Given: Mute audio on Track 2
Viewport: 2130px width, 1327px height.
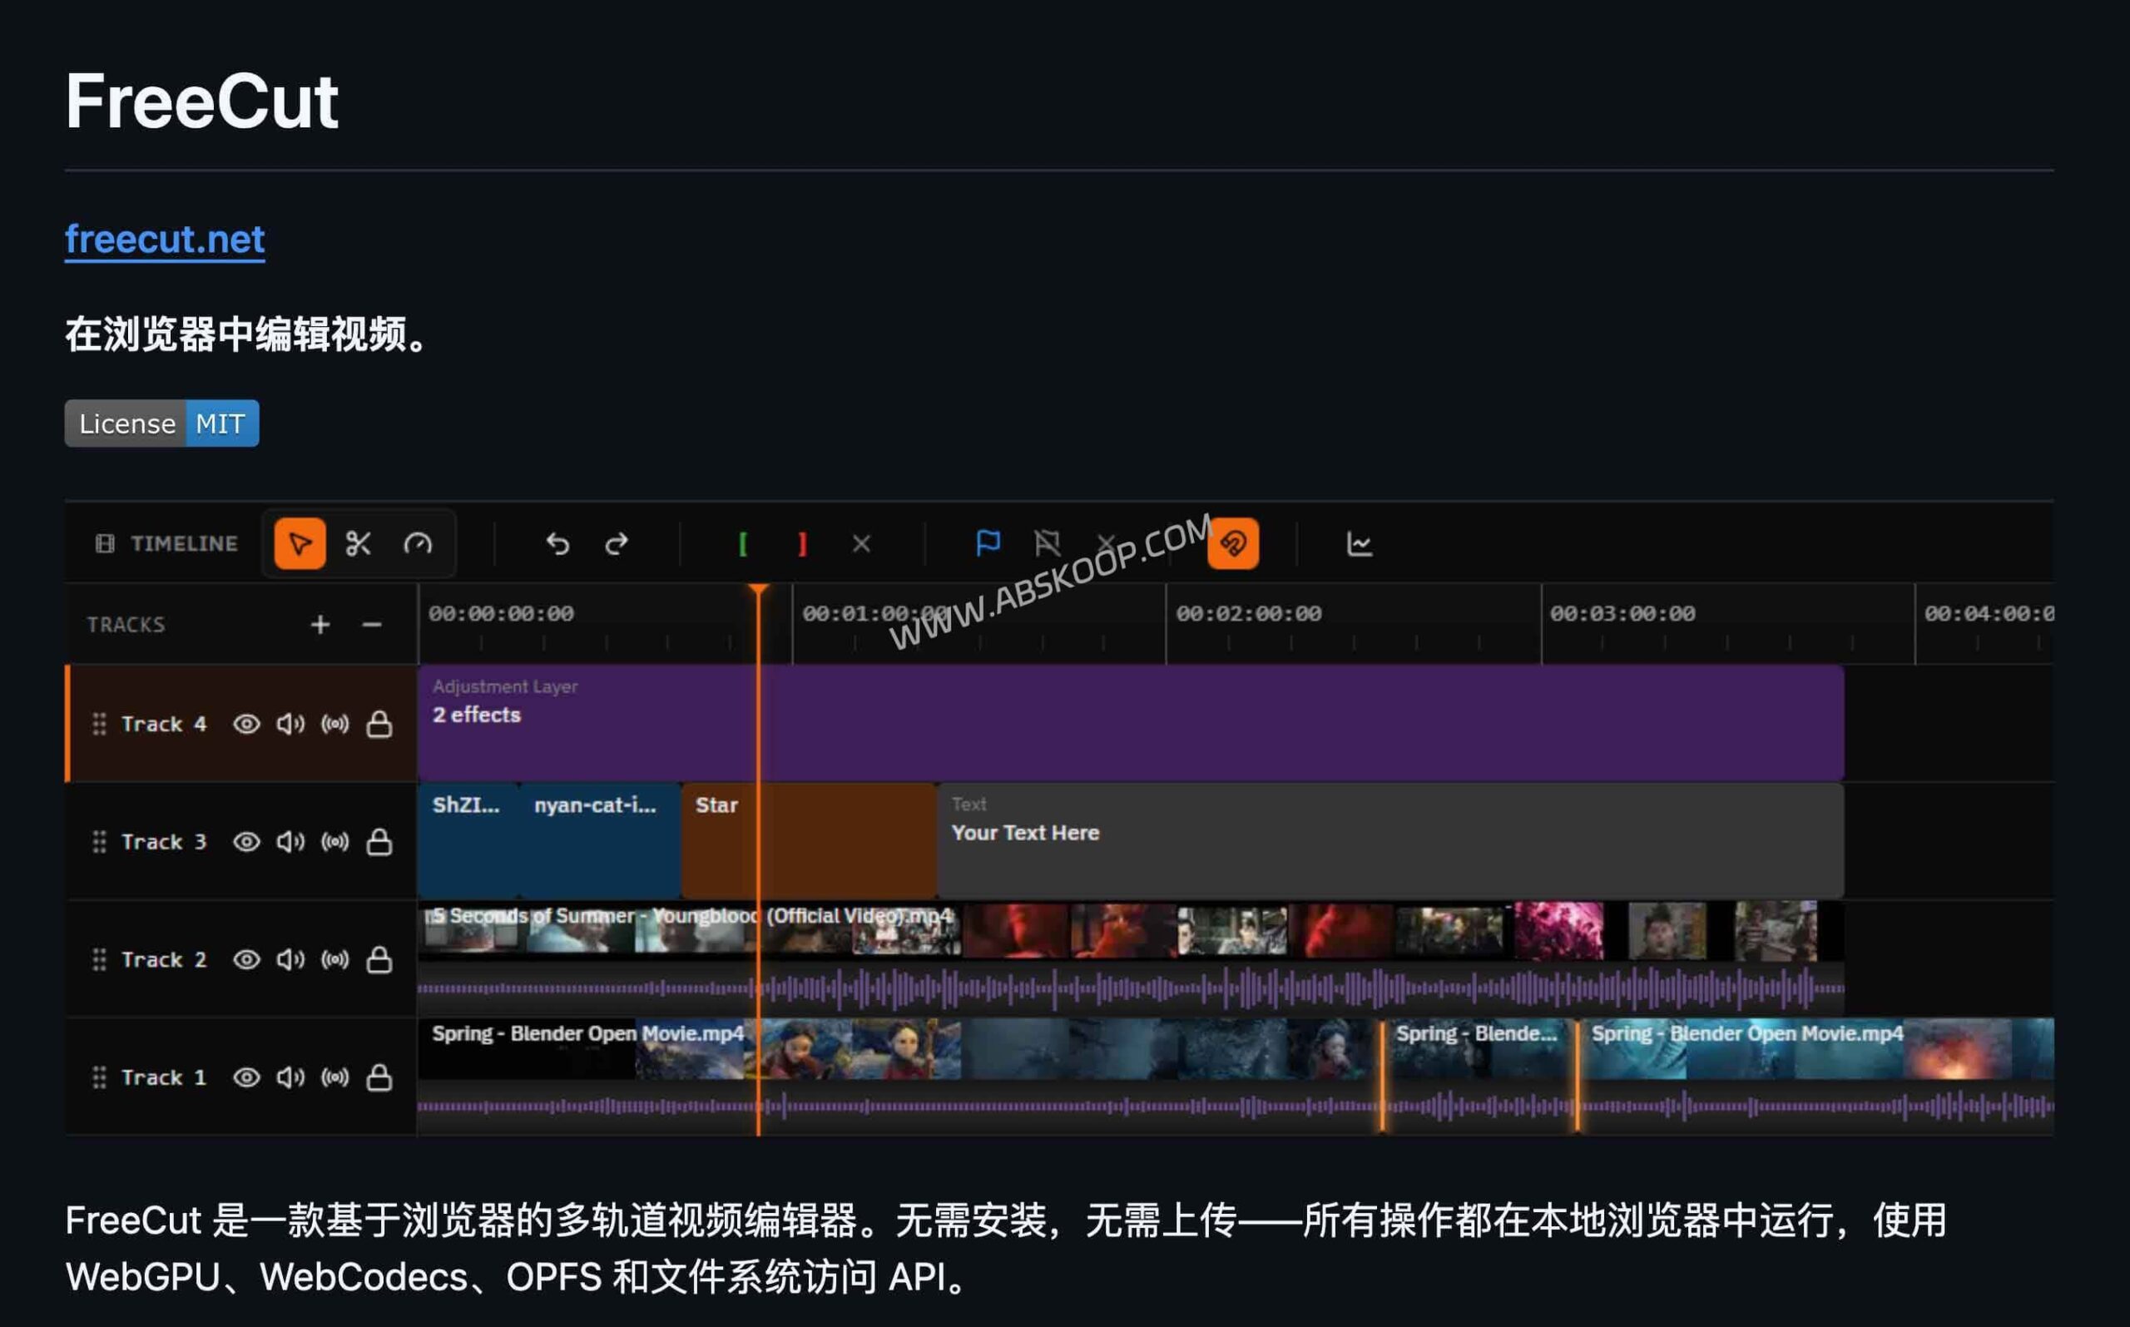Looking at the screenshot, I should click(x=290, y=959).
